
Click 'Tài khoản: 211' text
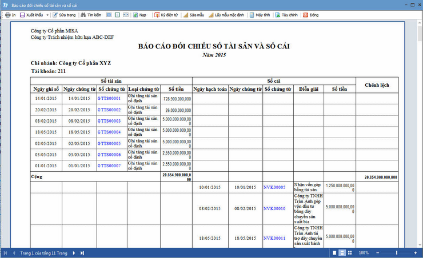(48, 71)
